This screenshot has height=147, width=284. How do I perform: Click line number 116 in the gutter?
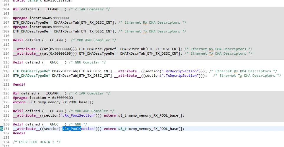tap(6, 62)
